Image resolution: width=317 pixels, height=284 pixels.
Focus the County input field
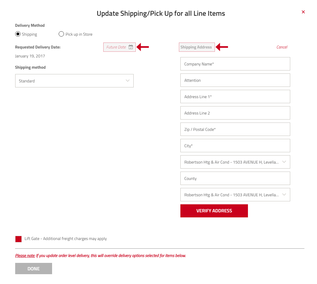[x=235, y=178]
